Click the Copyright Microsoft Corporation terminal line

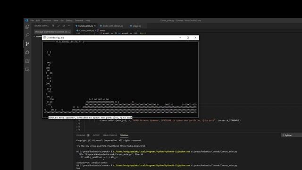coord(109,141)
